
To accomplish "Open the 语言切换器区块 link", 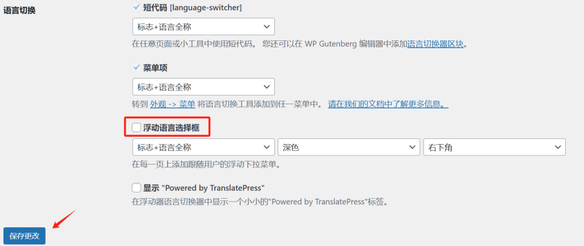I will pos(435,44).
